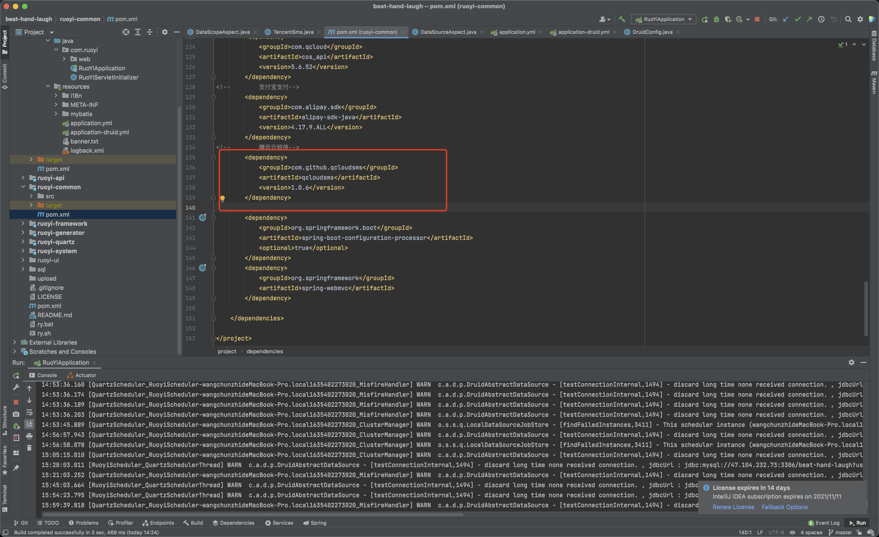Click the Build project hammer icon
The width and height of the screenshot is (879, 537).
(621, 19)
